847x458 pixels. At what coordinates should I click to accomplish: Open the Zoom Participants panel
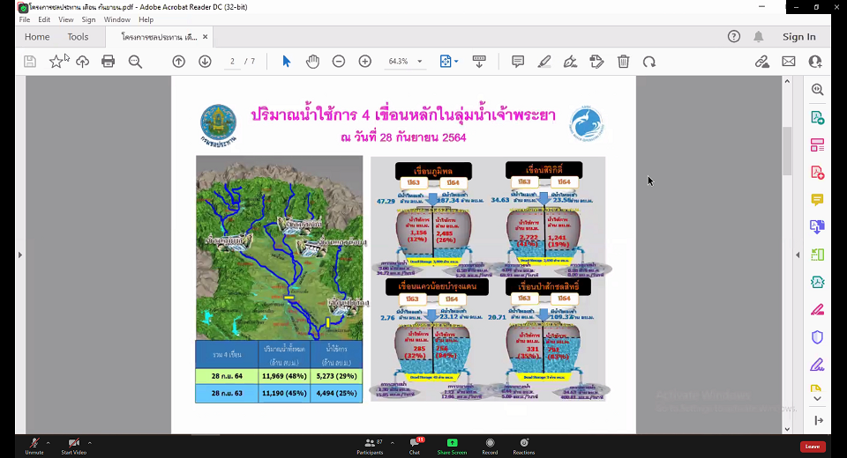370,447
